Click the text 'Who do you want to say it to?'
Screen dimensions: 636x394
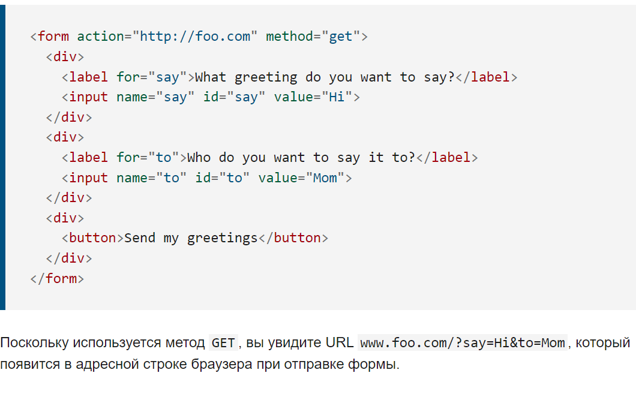301,158
